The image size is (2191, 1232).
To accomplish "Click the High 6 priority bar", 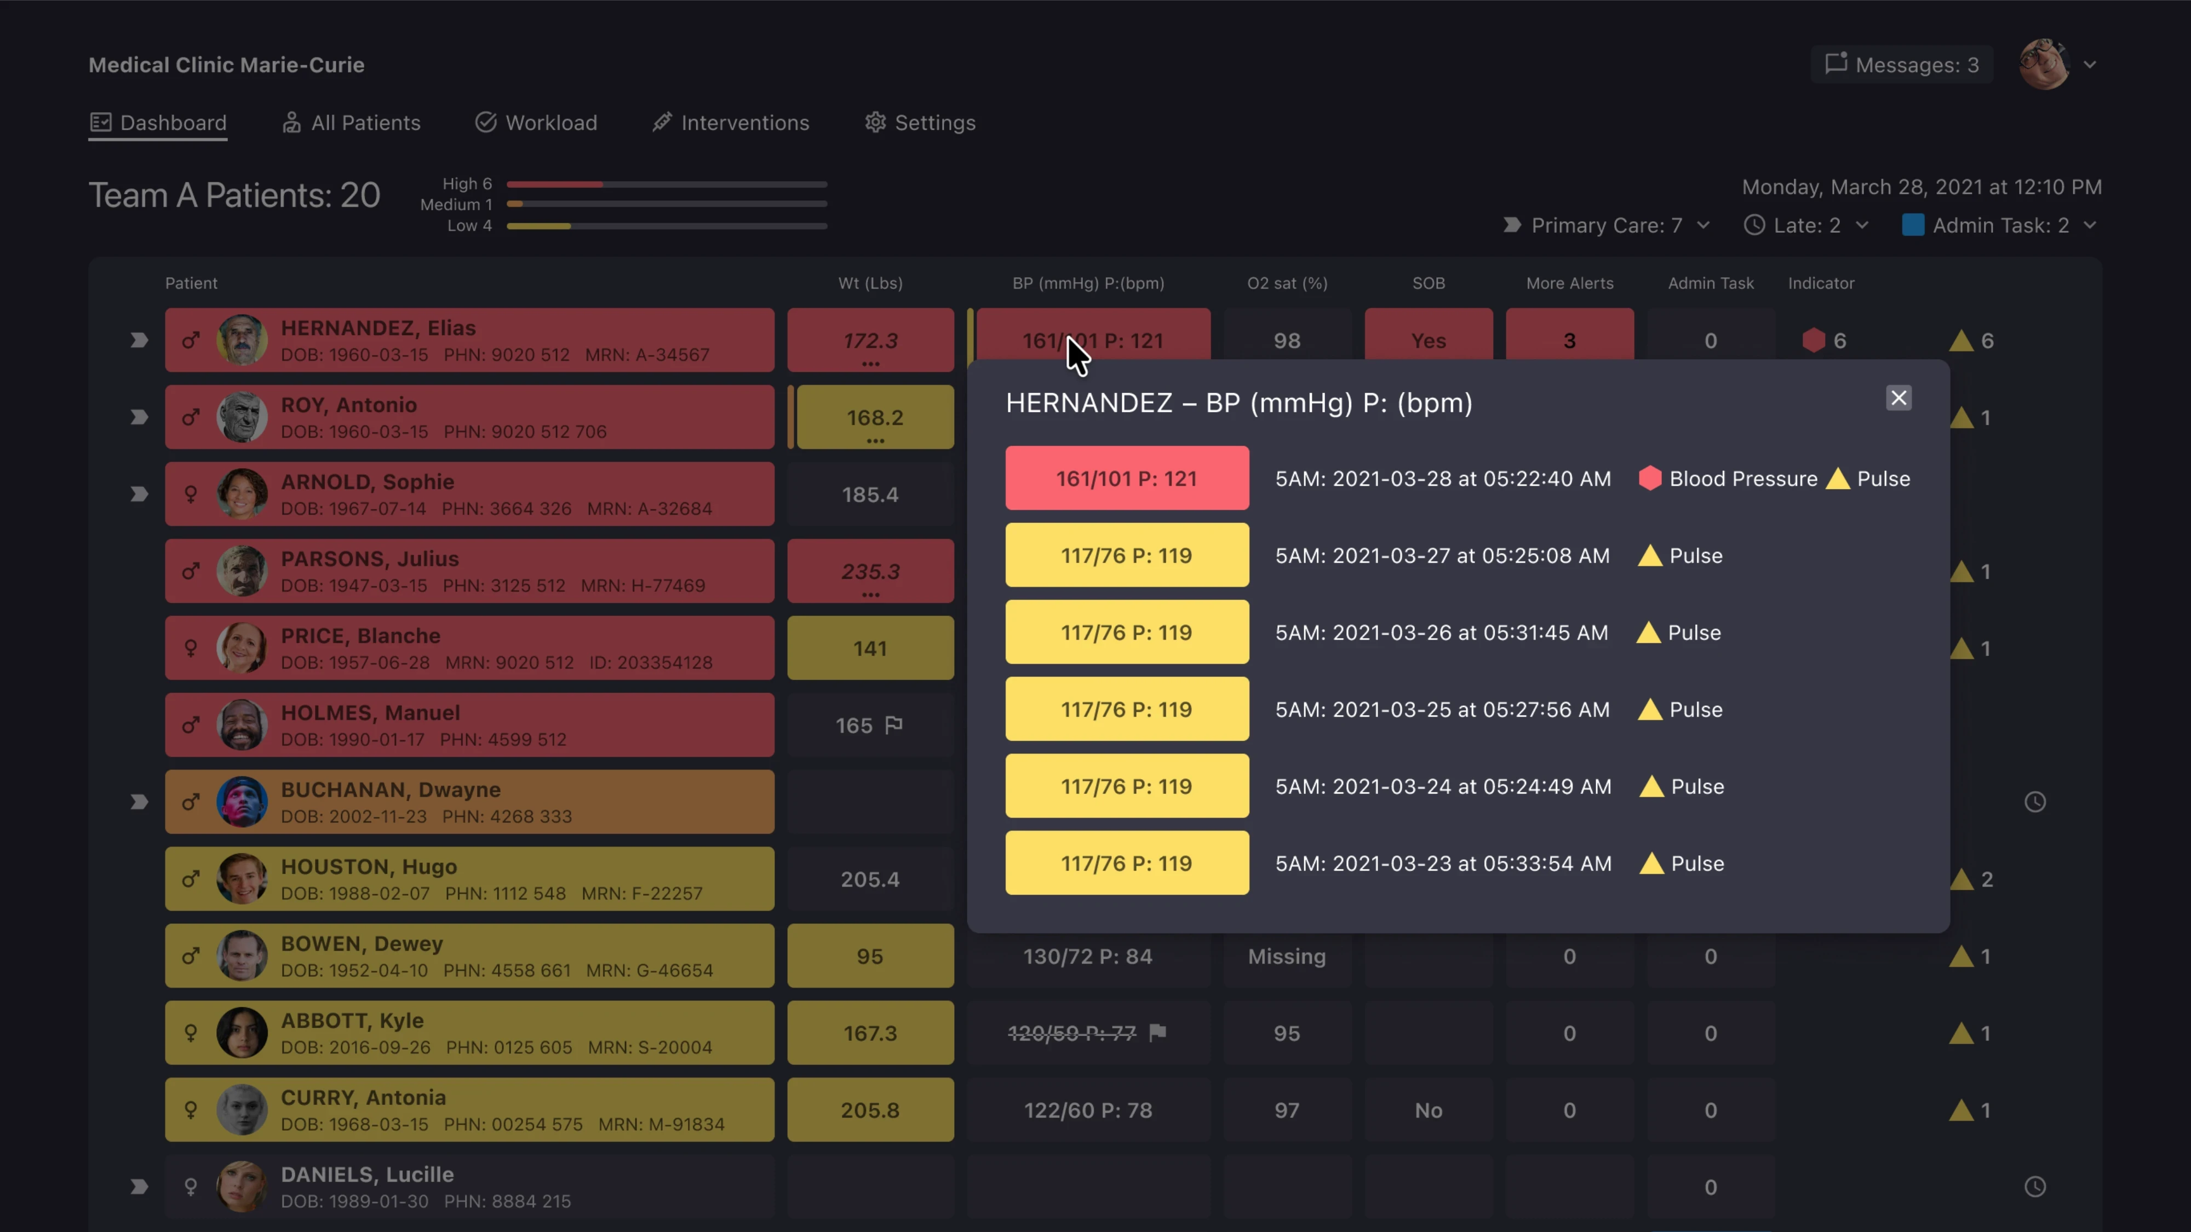I will 667,183.
